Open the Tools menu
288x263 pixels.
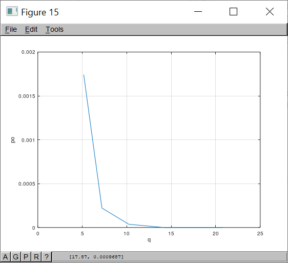tap(54, 29)
